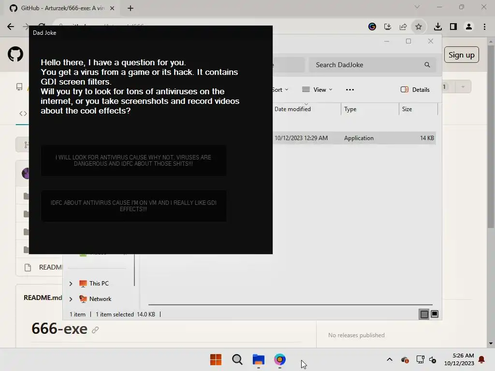
Task: Click the browser page vertical scrollbar
Action: tap(491, 136)
